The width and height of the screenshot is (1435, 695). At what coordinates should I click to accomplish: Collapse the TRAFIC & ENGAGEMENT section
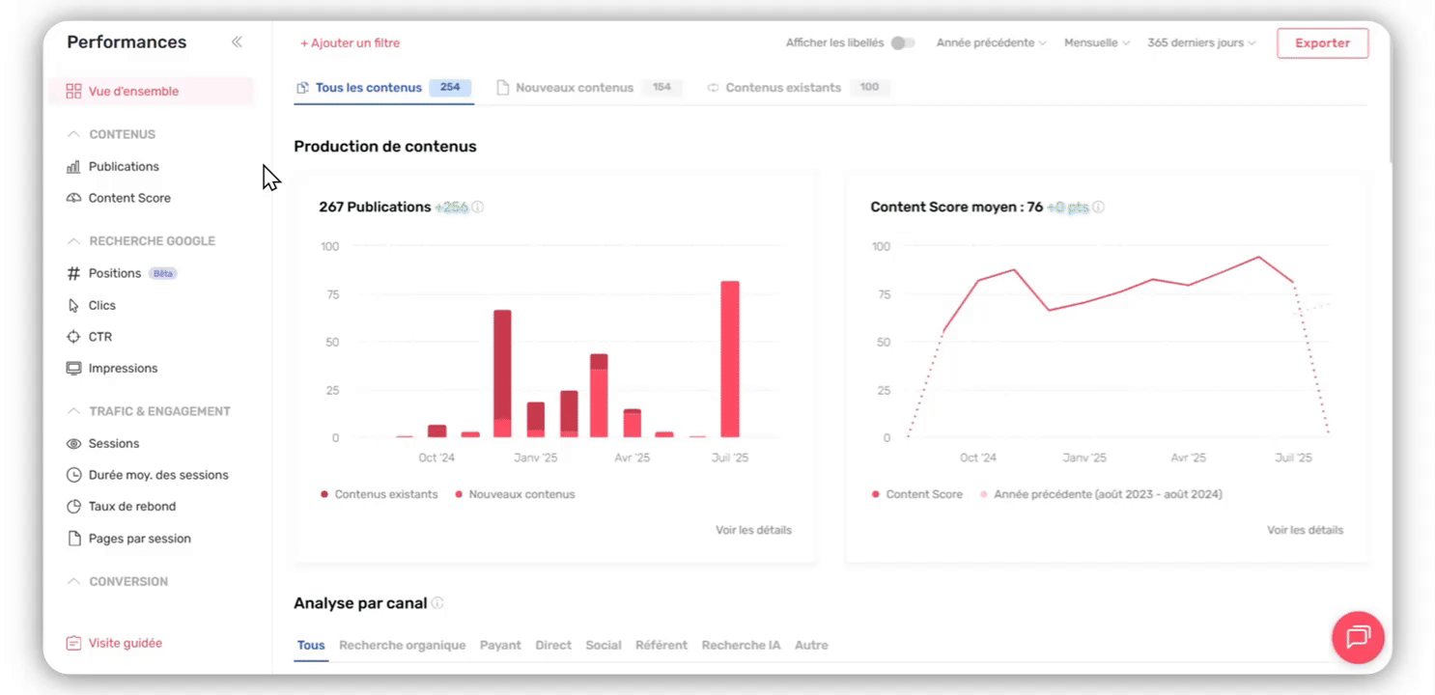click(x=73, y=411)
